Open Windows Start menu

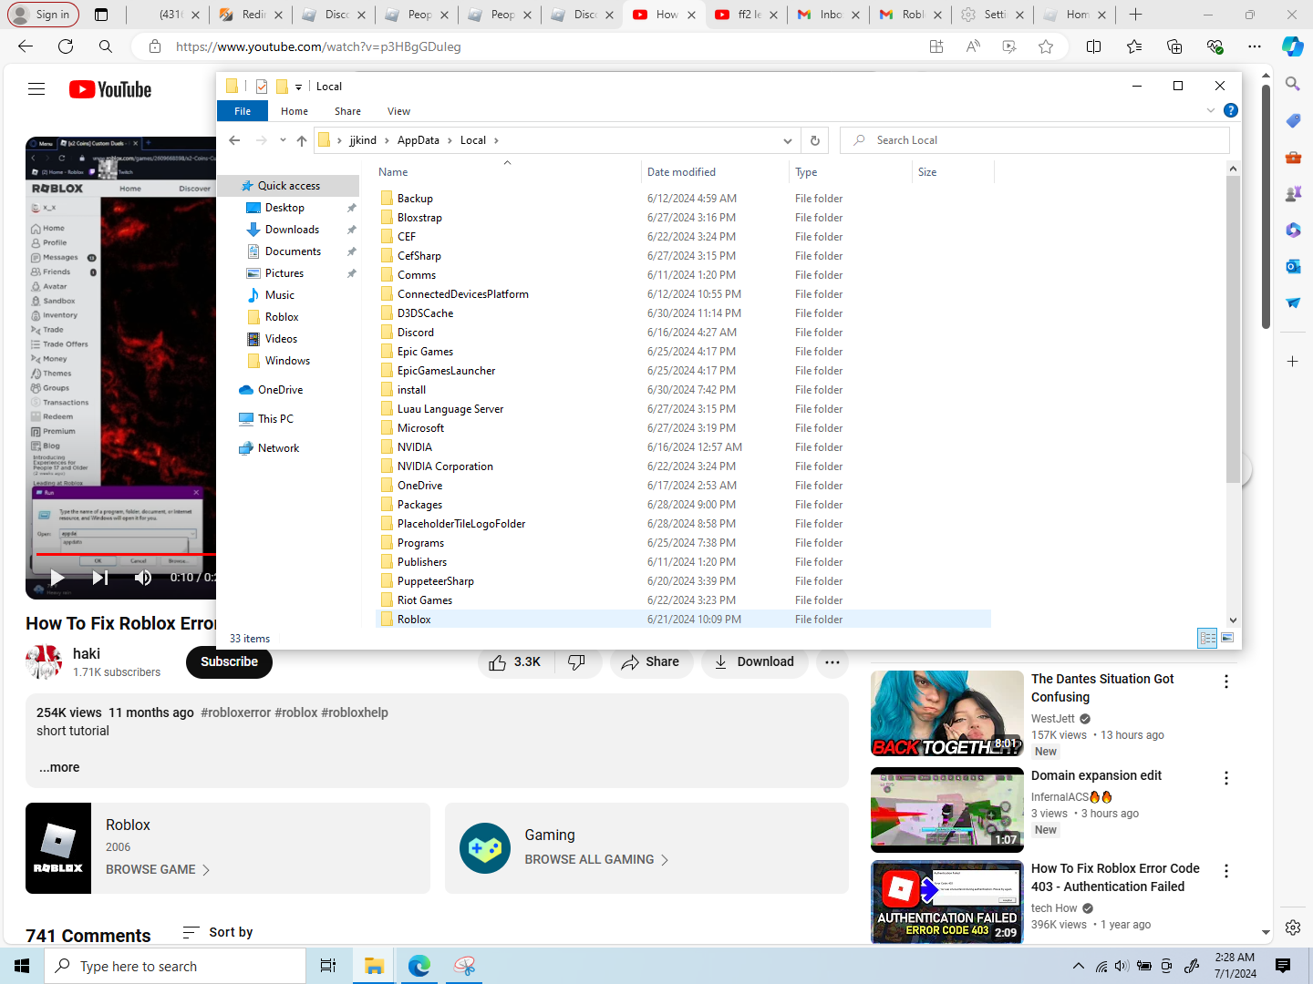22,966
